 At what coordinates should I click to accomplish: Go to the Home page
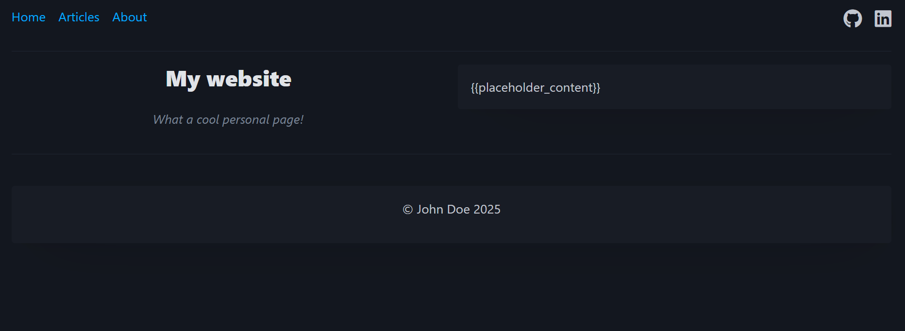click(29, 17)
